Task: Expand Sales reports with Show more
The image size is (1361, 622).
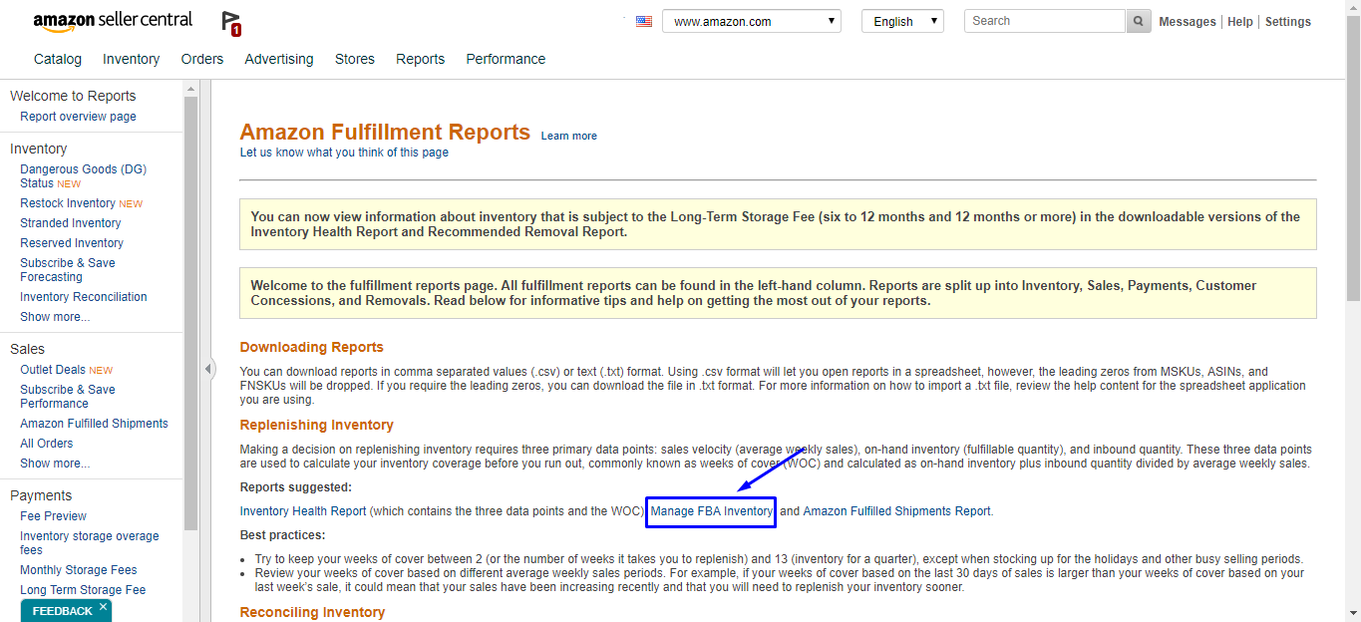Action: click(x=55, y=464)
